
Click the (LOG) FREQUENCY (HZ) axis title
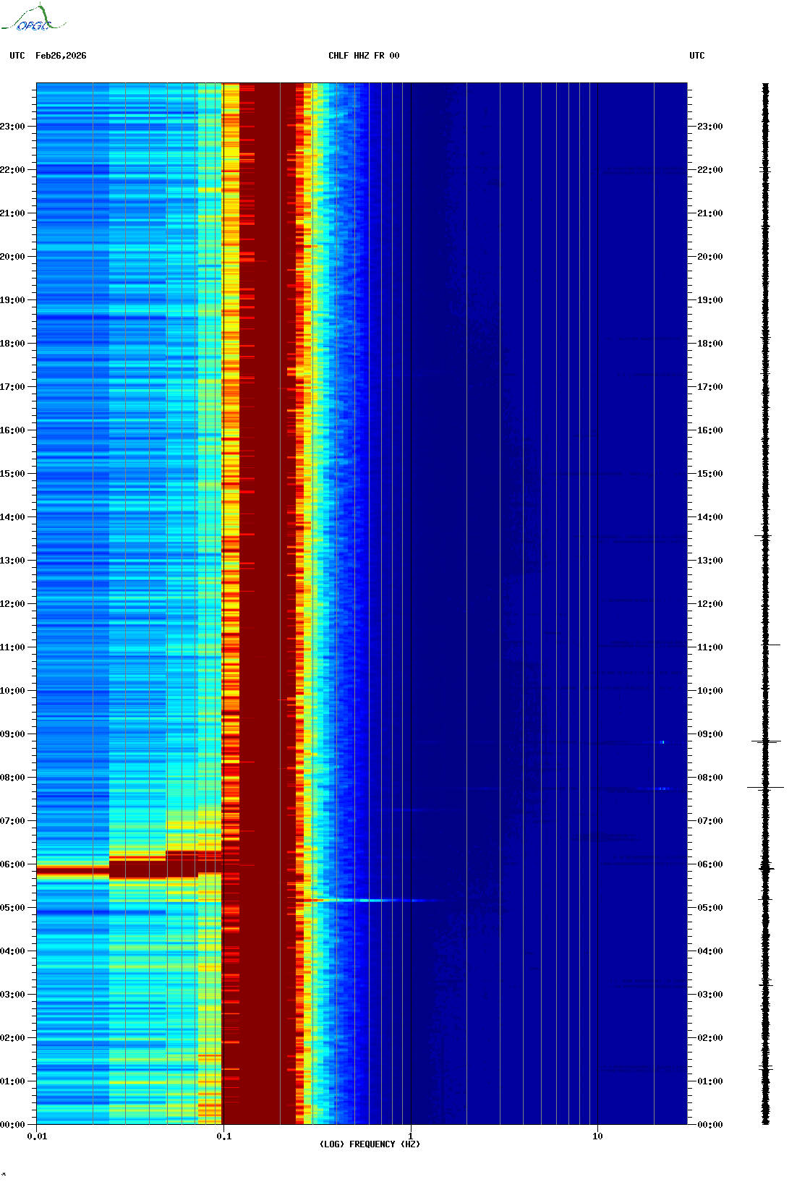tap(370, 1144)
